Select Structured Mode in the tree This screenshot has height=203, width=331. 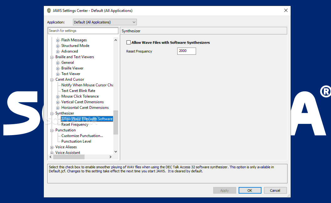75,46
